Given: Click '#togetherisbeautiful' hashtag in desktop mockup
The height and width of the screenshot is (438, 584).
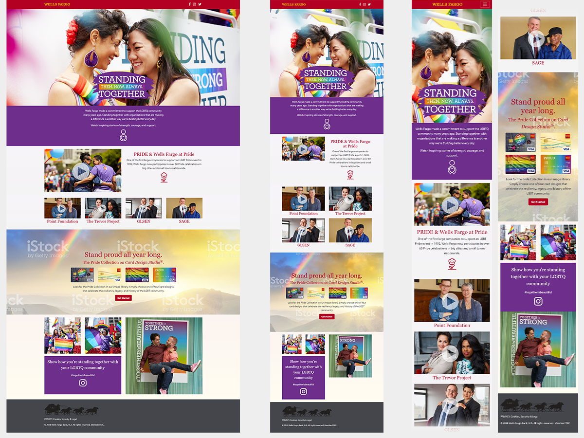Looking at the screenshot, I should [x=83, y=375].
